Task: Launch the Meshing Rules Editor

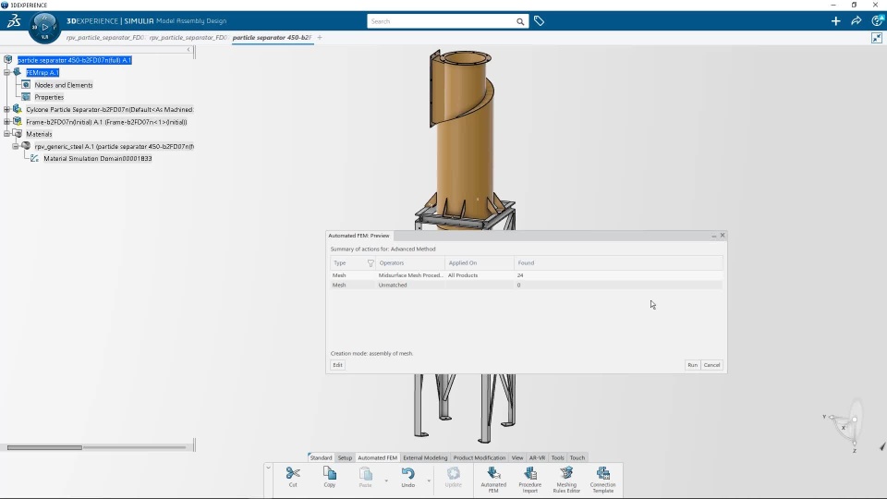Action: coord(566,474)
